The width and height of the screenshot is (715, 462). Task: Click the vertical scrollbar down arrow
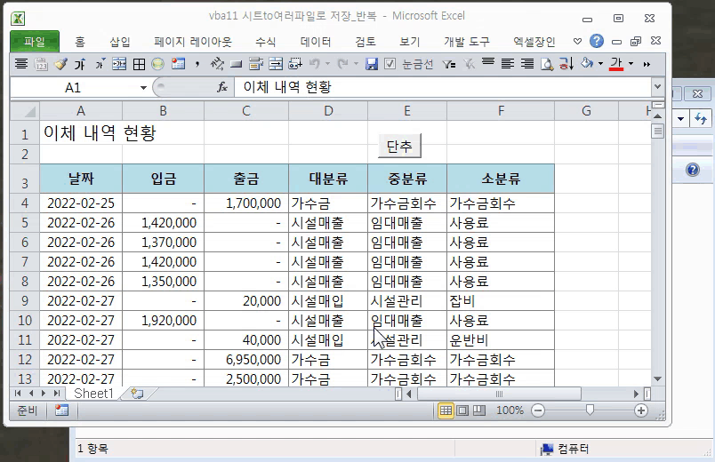pyautogui.click(x=657, y=379)
